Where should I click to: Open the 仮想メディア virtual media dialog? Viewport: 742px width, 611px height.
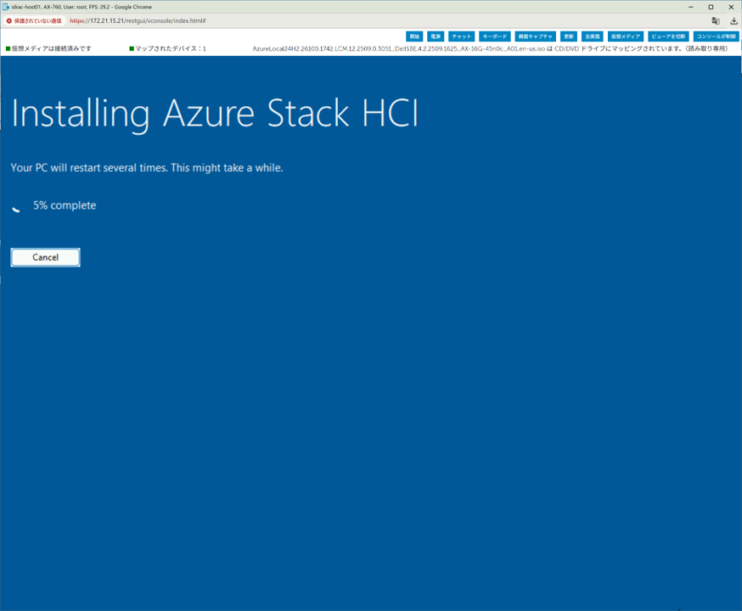[x=626, y=36]
